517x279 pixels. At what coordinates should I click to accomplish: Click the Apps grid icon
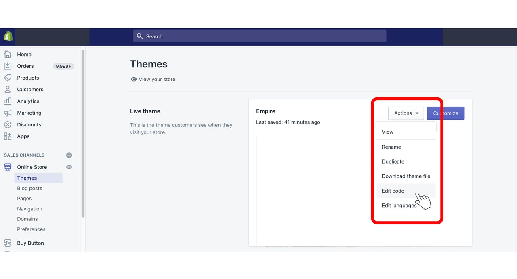pyautogui.click(x=8, y=136)
